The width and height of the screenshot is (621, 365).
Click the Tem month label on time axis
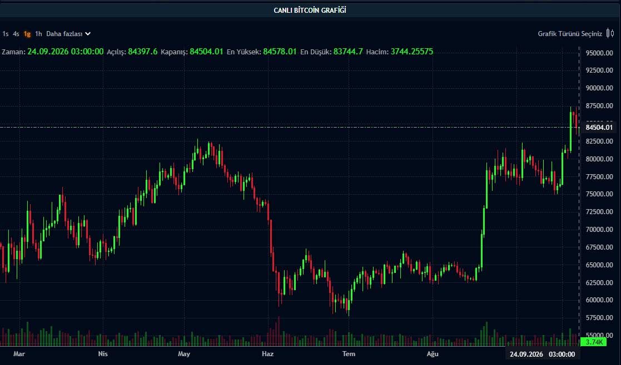349,354
